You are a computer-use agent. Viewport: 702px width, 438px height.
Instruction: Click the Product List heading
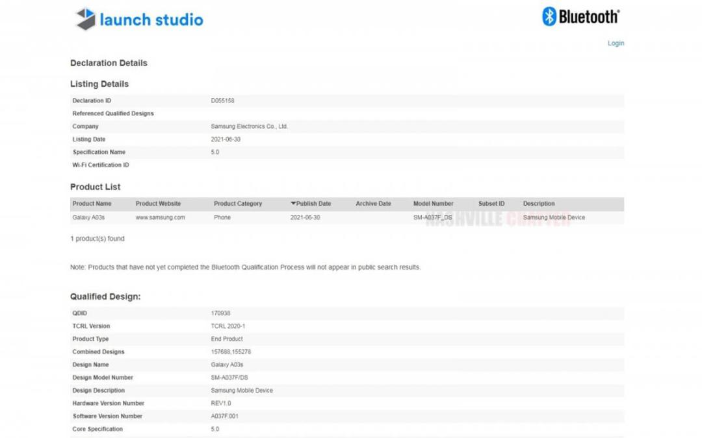coord(96,187)
